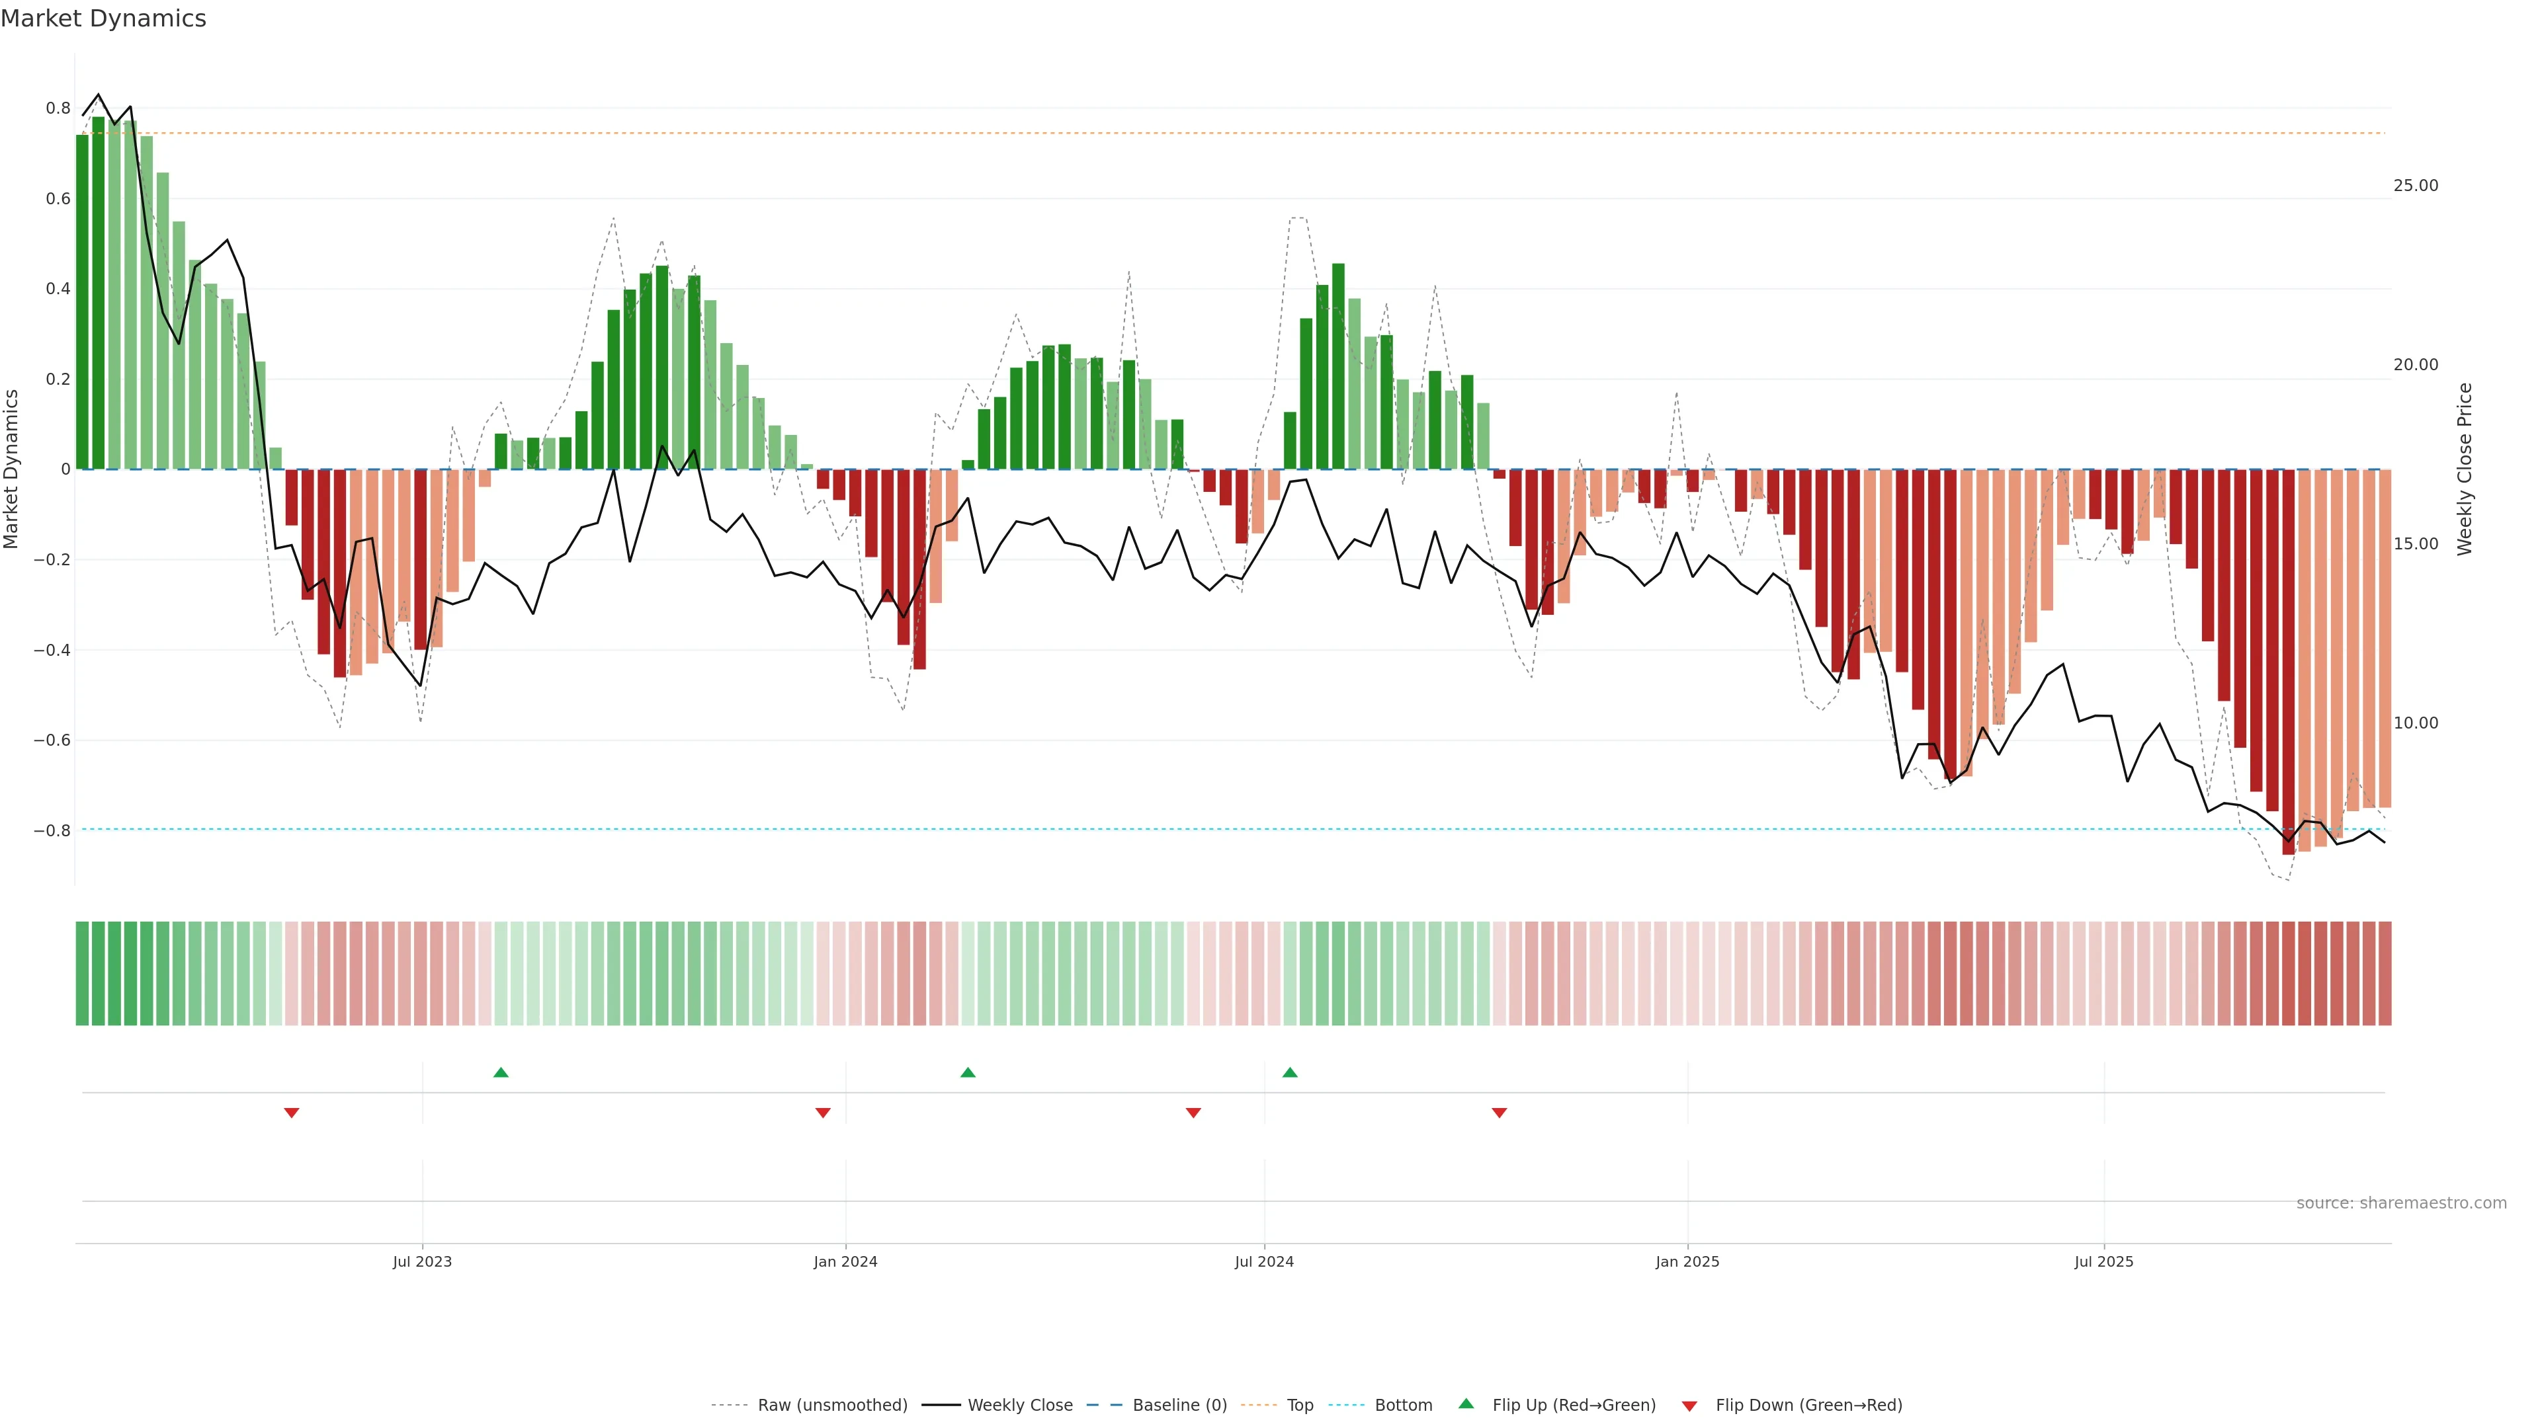This screenshot has width=2540, height=1428.
Task: Click the red flip-down marker before Jul 2024
Action: [x=1193, y=1113]
